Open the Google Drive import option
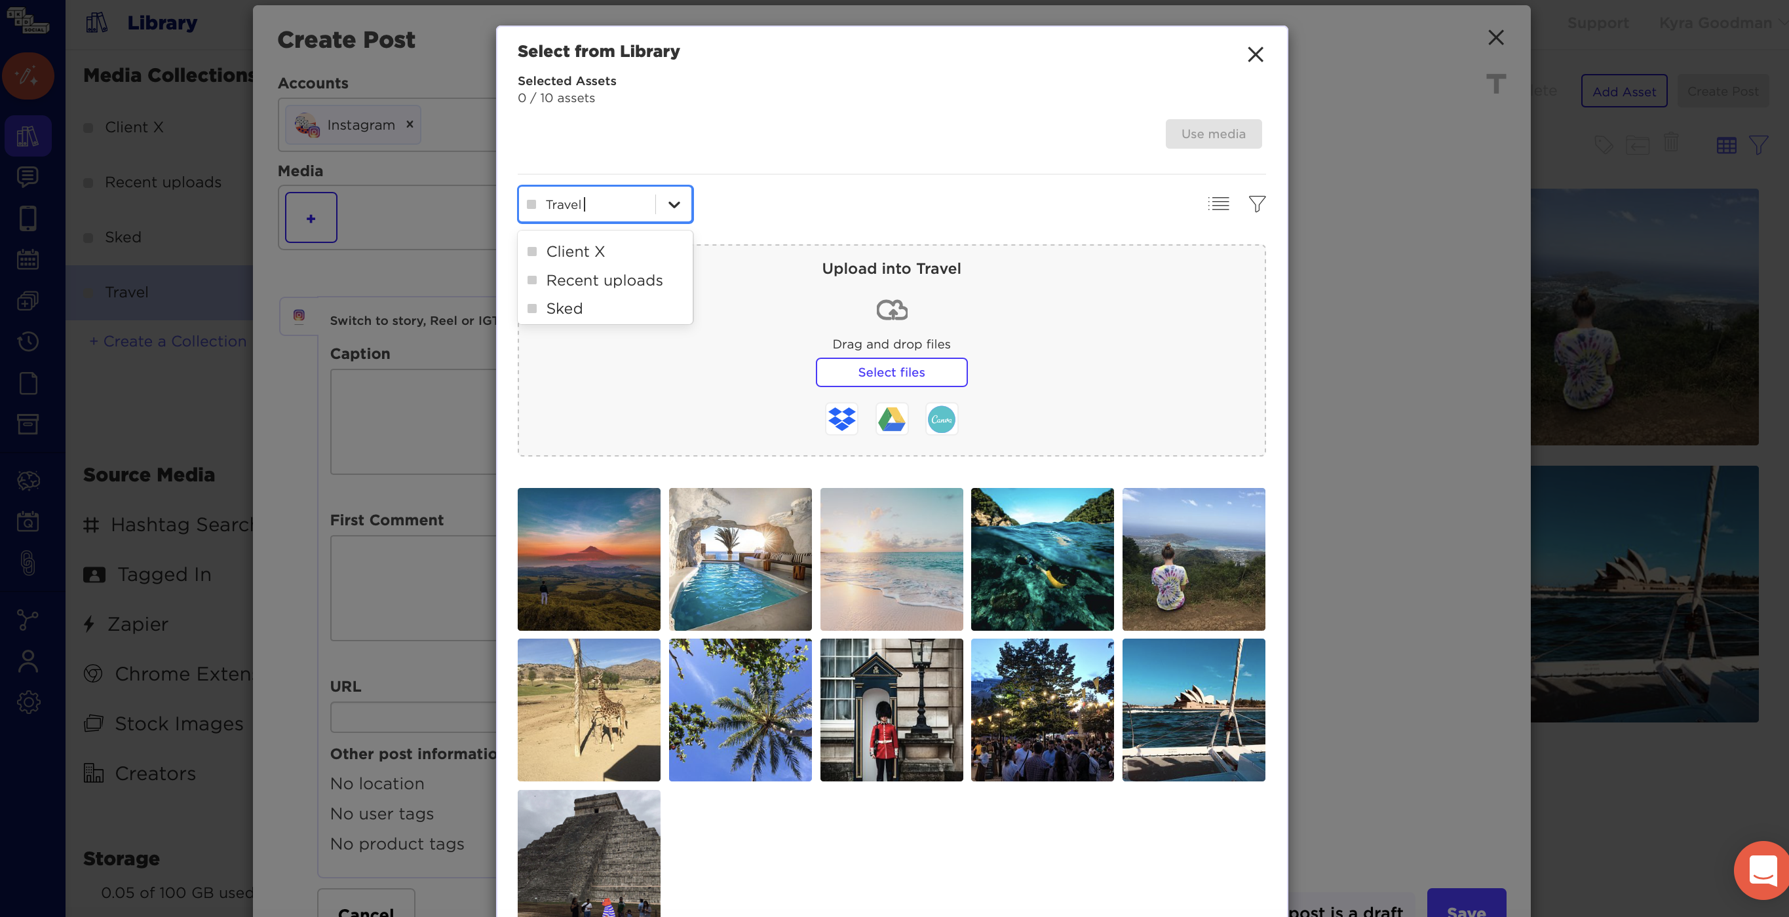Image resolution: width=1789 pixels, height=917 pixels. [891, 419]
